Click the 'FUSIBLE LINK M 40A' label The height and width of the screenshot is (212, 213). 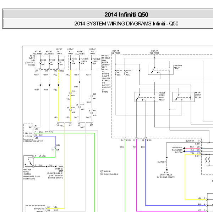tap(84, 61)
